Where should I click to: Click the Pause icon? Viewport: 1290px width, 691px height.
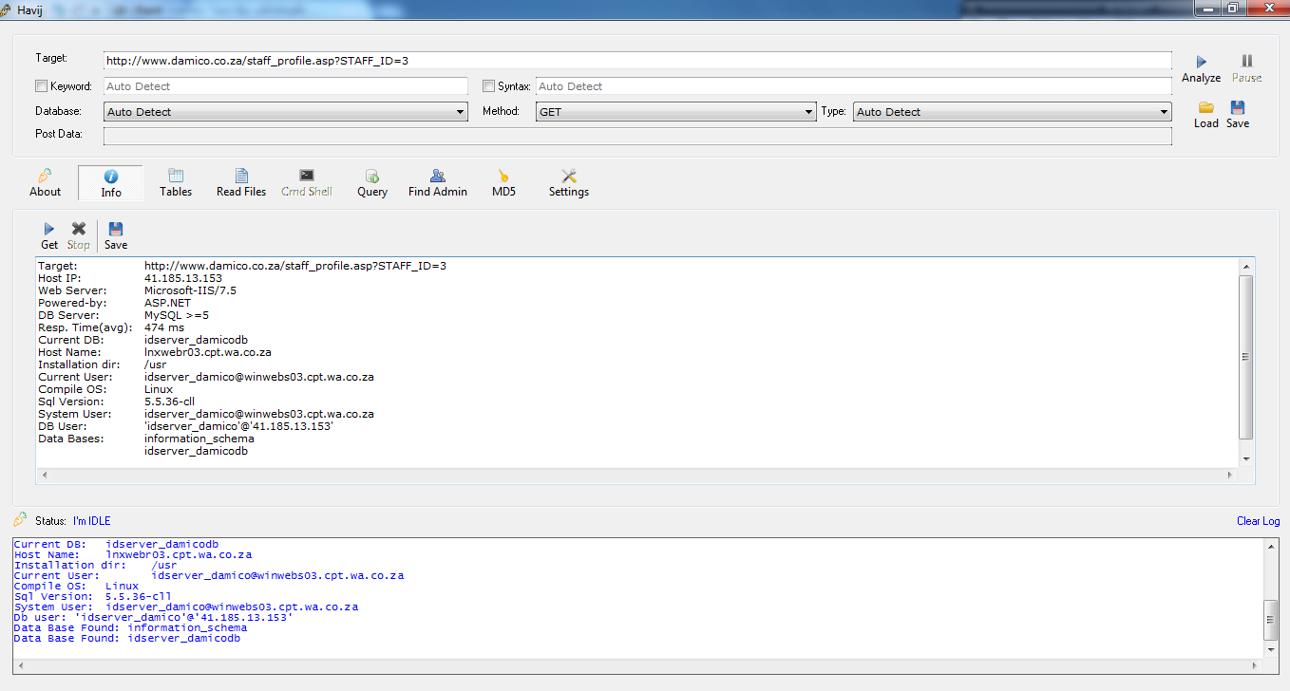[1247, 61]
